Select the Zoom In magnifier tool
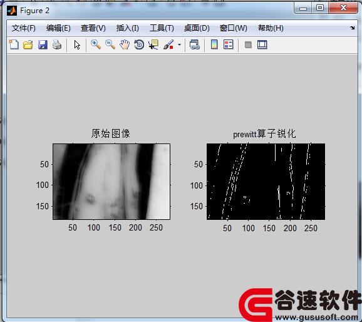Image resolution: width=362 pixels, height=322 pixels. pyautogui.click(x=96, y=44)
